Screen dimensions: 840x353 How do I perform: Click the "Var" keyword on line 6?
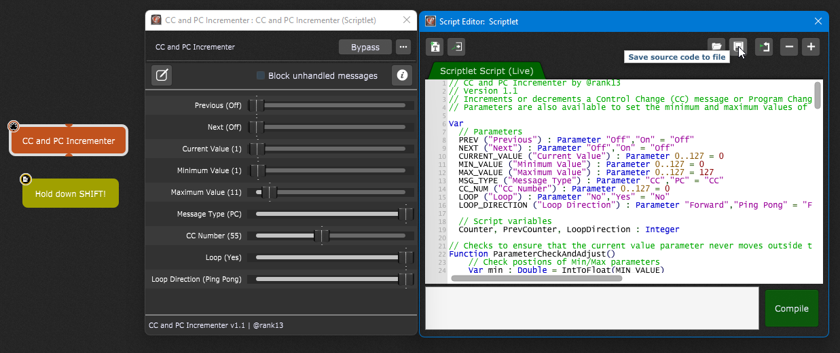pos(456,124)
